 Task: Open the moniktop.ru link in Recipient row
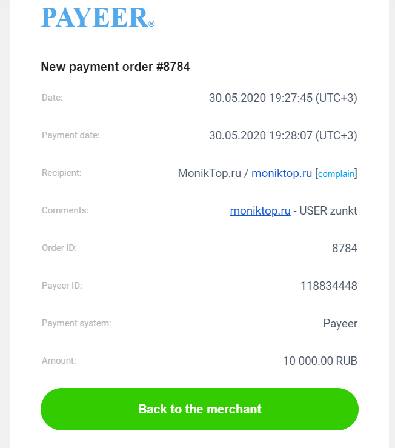282,173
